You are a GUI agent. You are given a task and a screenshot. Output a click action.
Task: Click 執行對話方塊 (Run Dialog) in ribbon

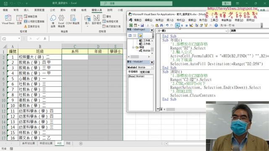click(x=111, y=26)
